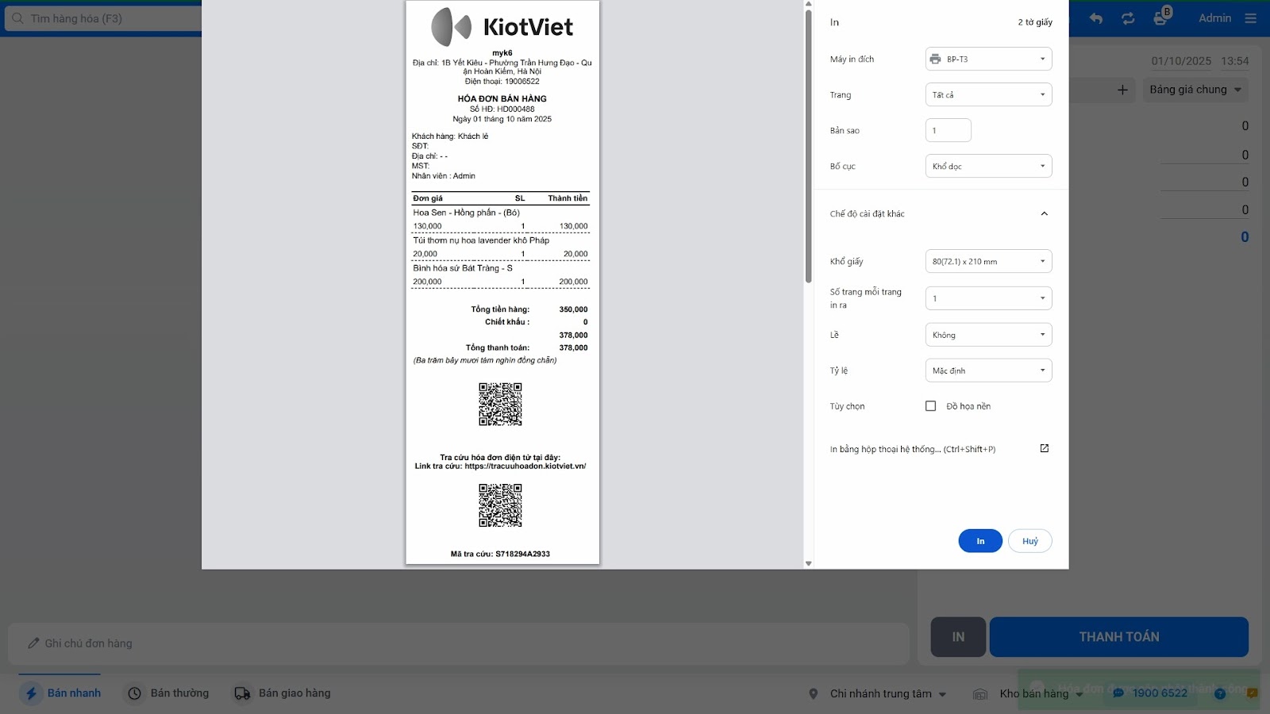Image resolution: width=1270 pixels, height=714 pixels.
Task: Click the '2 tờ giấy' sheet count text
Action: coord(1035,22)
